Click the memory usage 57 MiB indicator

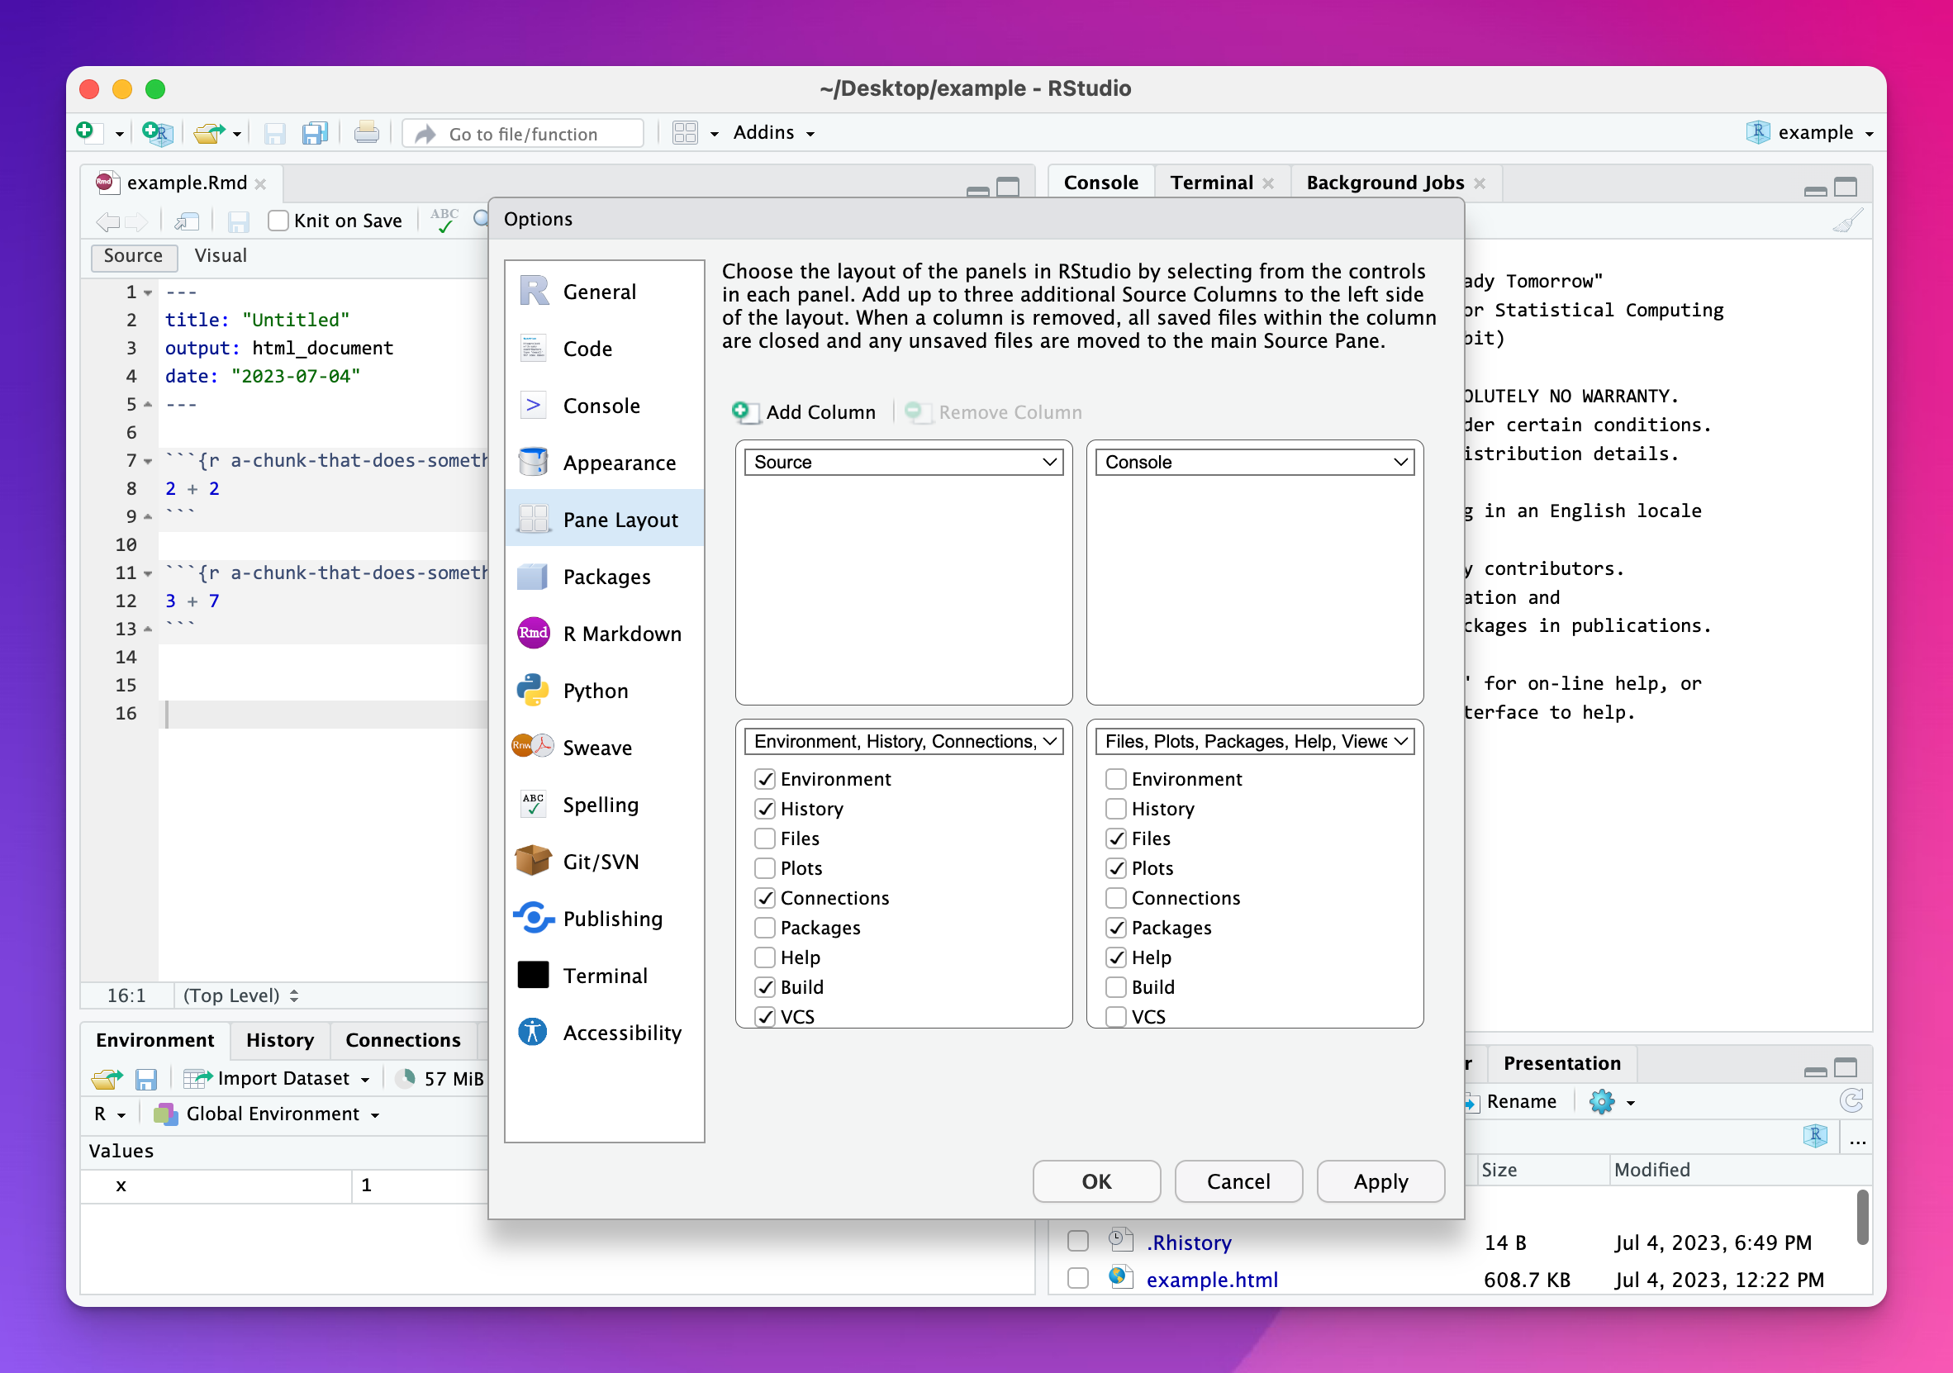pyautogui.click(x=441, y=1079)
